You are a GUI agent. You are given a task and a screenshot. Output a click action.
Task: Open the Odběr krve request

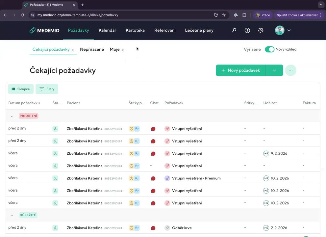coord(182,228)
